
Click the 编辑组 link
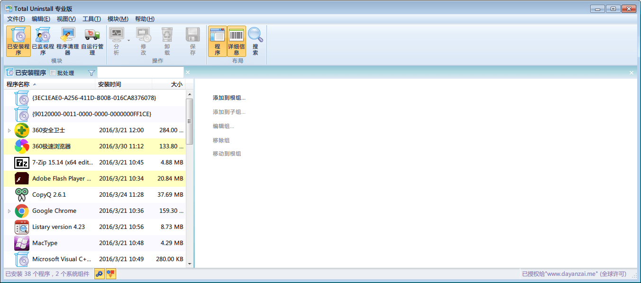222,126
